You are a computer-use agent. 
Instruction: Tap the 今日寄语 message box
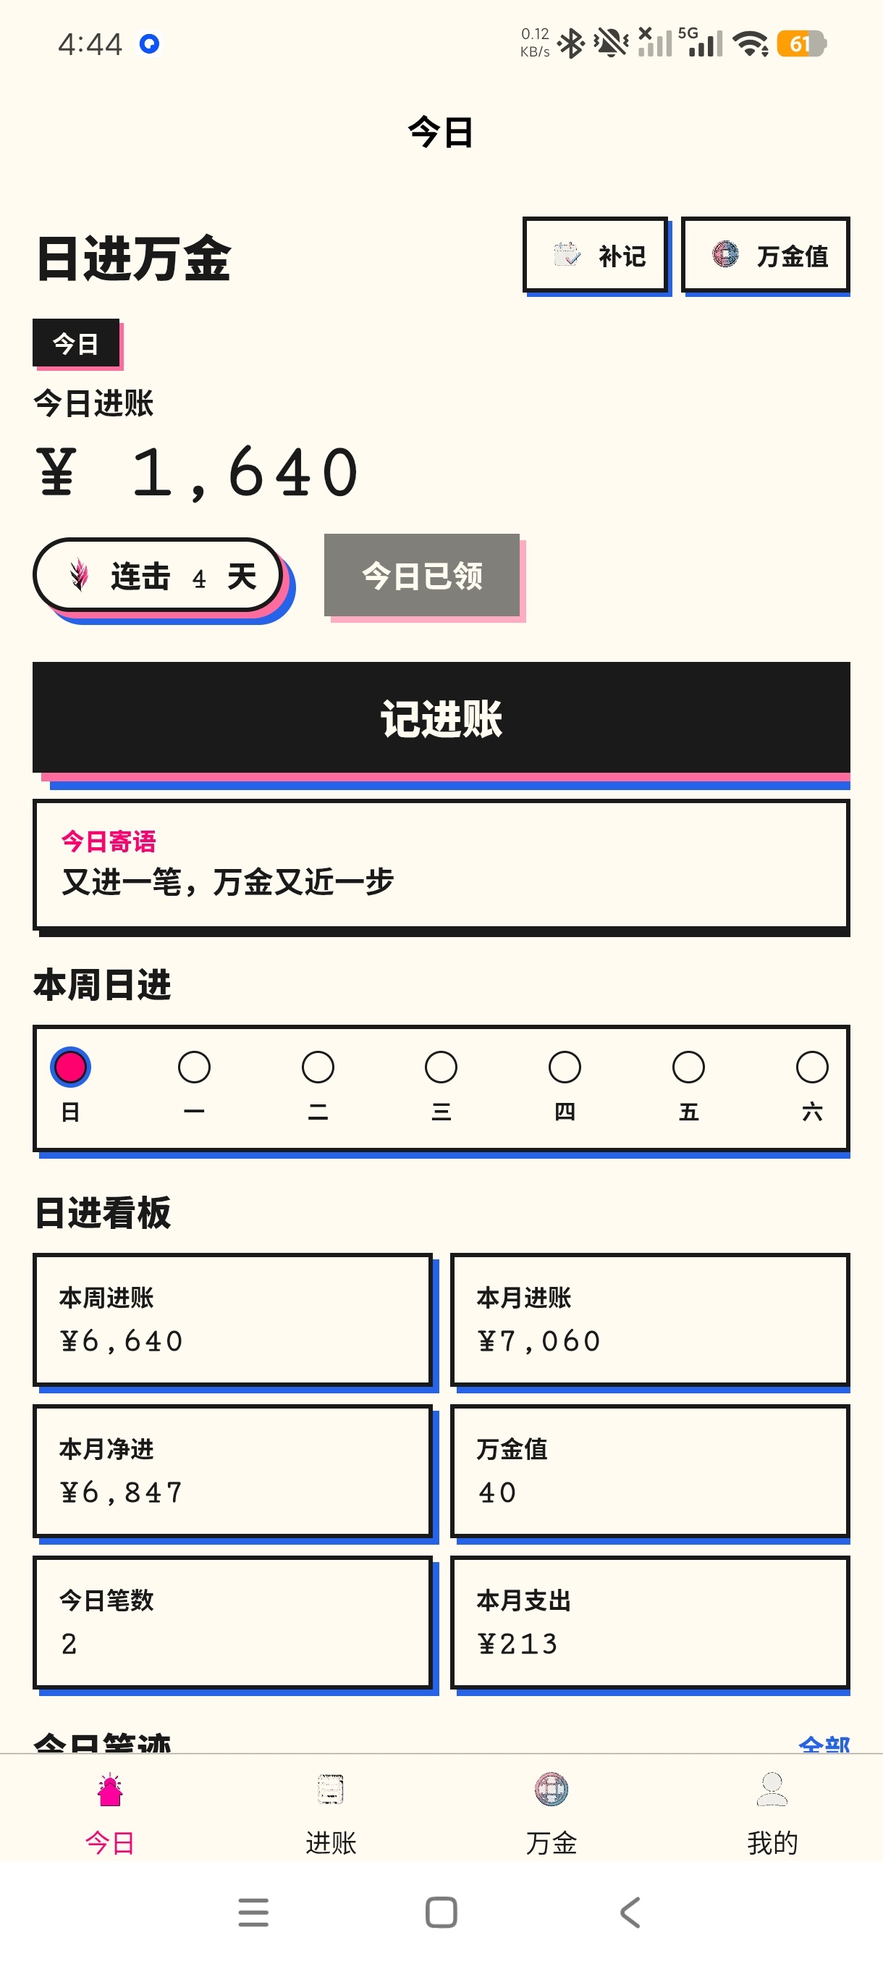(x=441, y=864)
